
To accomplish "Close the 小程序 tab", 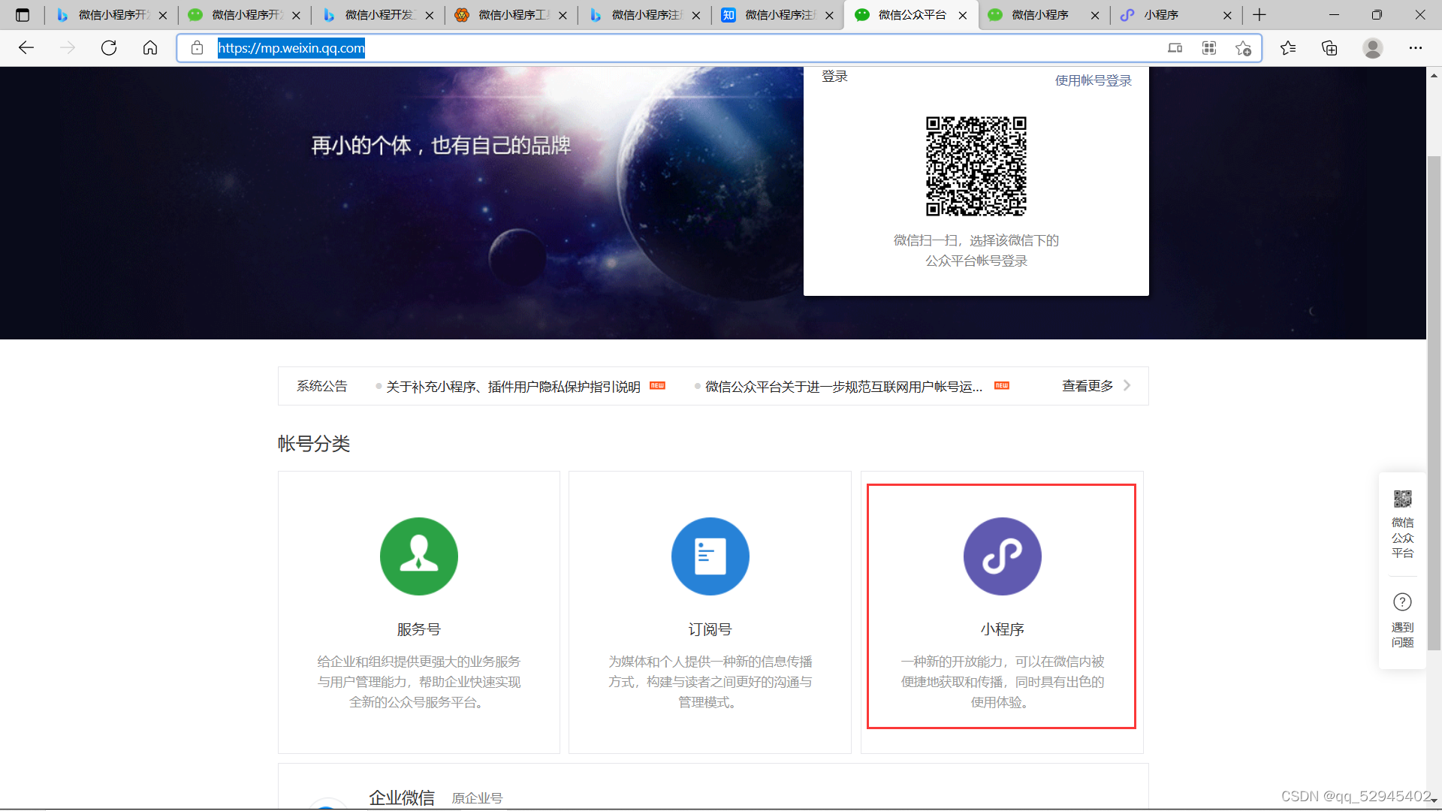I will (x=1227, y=15).
